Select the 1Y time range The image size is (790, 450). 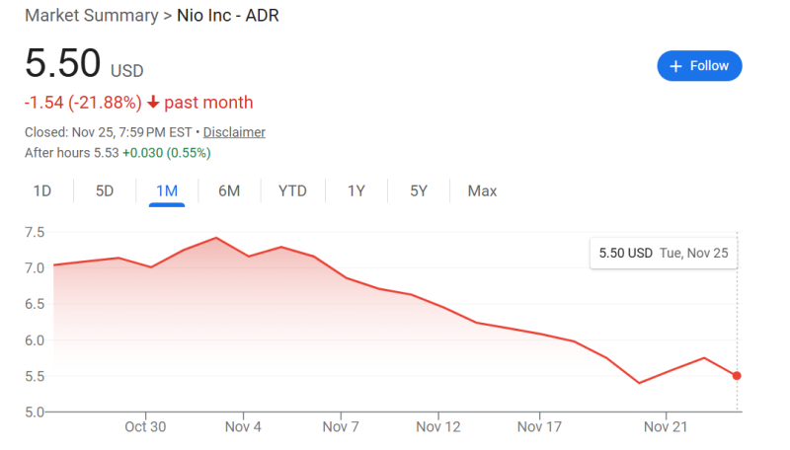(x=356, y=190)
